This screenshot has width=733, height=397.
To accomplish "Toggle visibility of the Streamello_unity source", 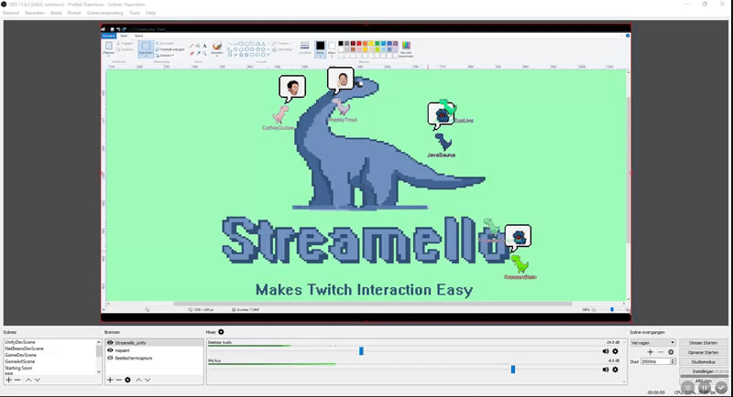I will point(110,342).
